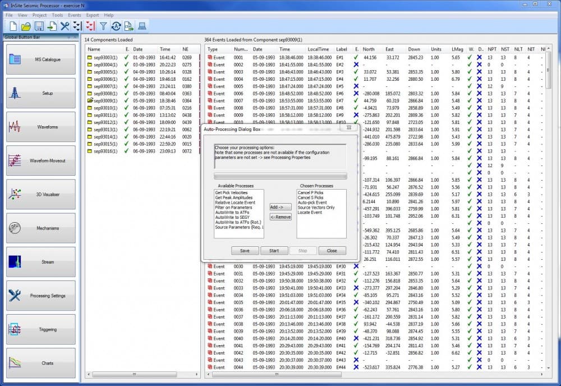The height and width of the screenshot is (386, 561).
Task: Toggle the blue X for Event 0002
Action: [x=356, y=64]
